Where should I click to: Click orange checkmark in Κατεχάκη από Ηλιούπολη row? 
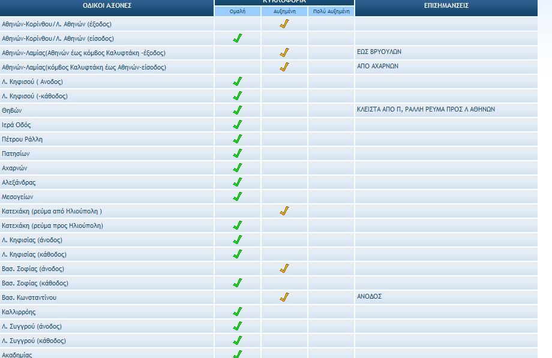click(x=284, y=211)
